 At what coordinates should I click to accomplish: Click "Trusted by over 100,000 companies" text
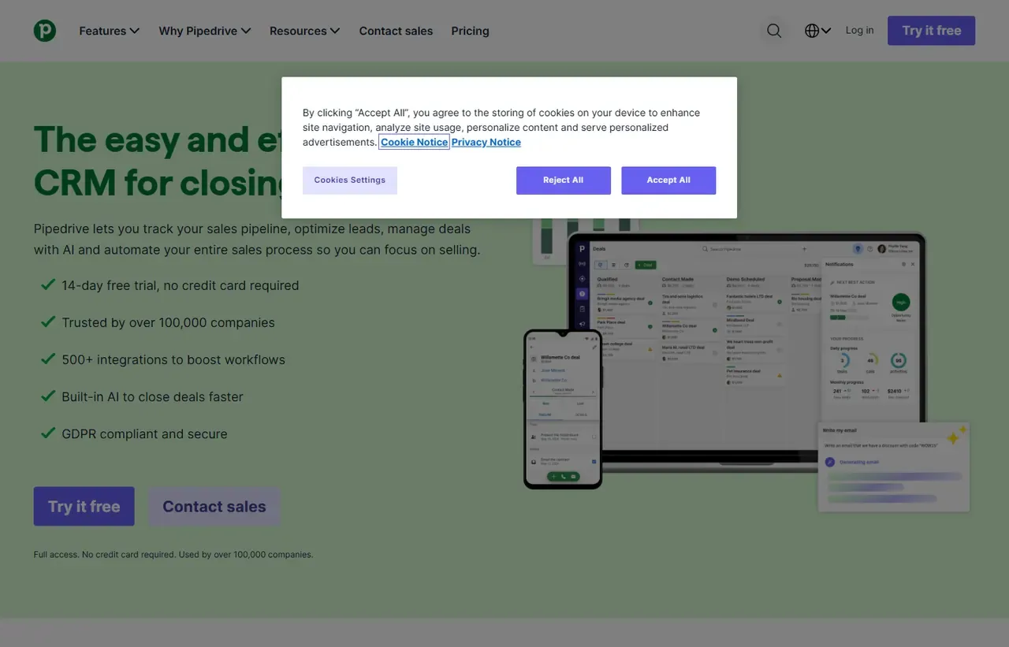tap(169, 322)
